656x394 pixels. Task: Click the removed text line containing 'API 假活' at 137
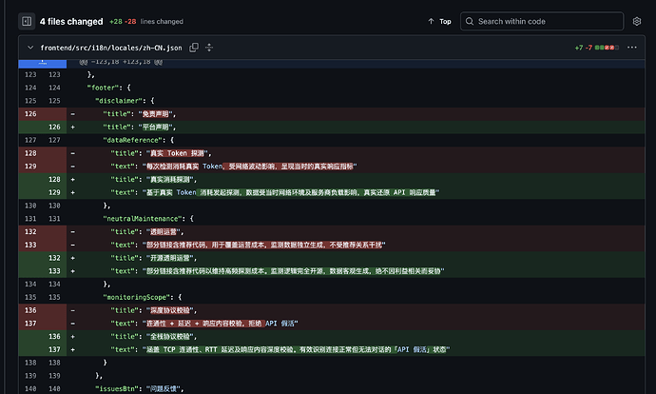(x=204, y=324)
